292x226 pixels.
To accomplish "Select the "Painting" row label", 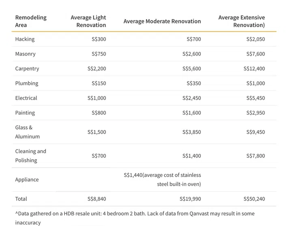I will pyautogui.click(x=25, y=113).
